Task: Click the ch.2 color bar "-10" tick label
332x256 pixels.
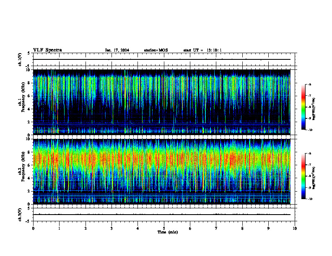Action: point(310,199)
